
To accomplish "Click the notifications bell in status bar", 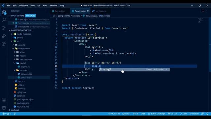I will point(207,114).
